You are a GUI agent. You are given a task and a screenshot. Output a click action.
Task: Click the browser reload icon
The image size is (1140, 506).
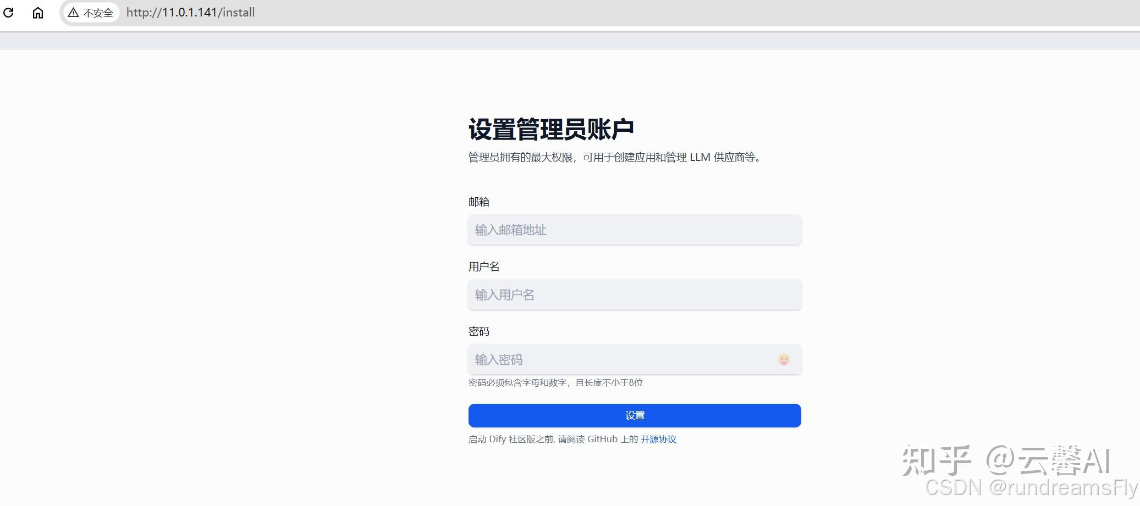tap(9, 12)
